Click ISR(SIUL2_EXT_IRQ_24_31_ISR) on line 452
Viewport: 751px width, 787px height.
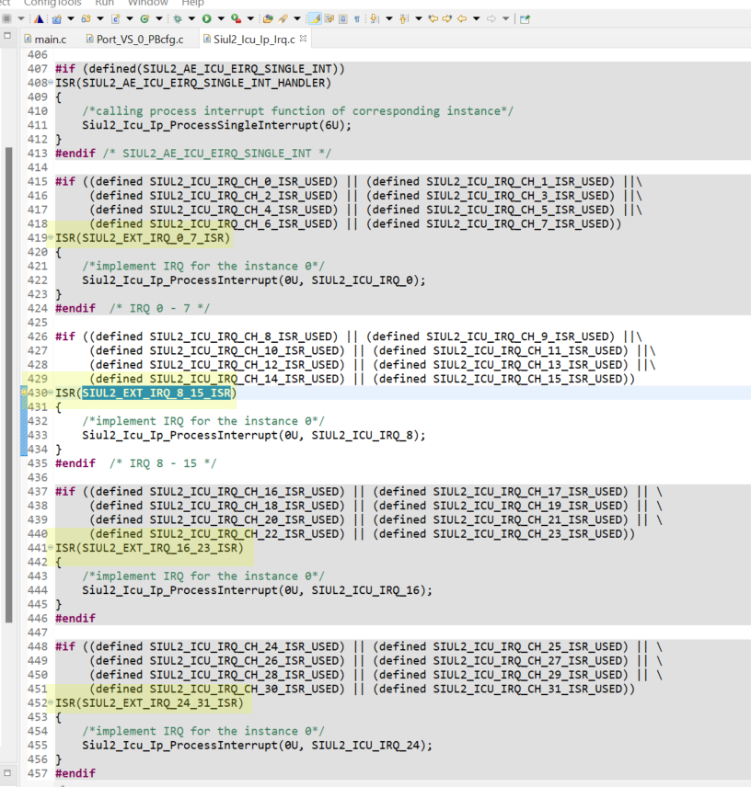tap(149, 703)
